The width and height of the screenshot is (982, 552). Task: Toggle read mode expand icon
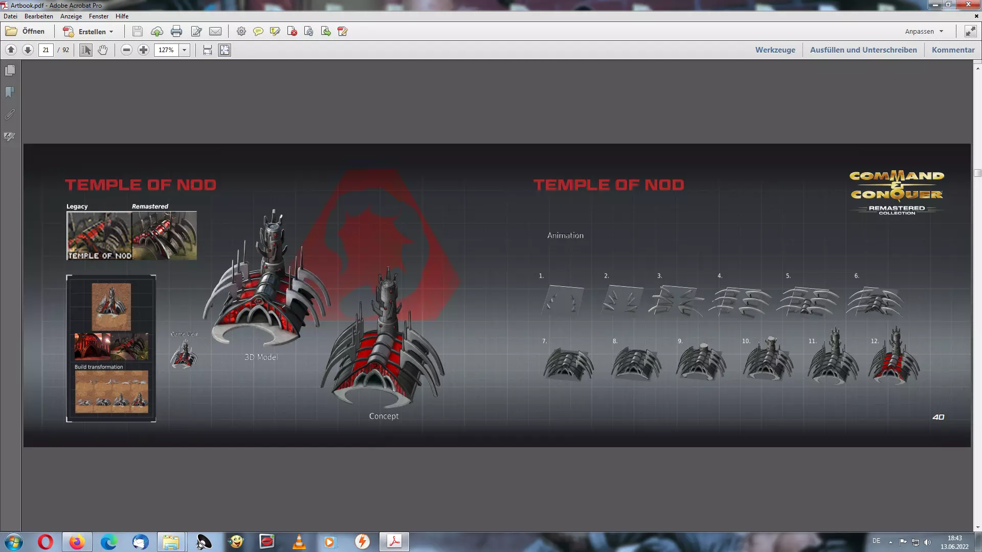coord(970,32)
